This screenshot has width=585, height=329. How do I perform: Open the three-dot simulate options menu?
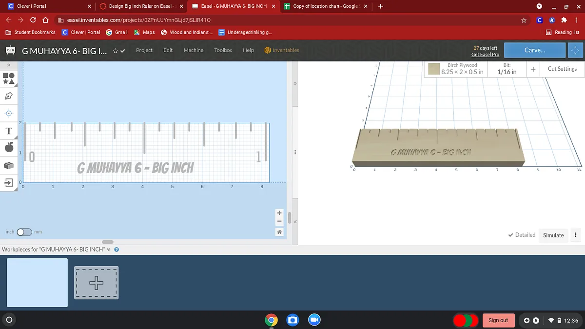click(x=575, y=235)
